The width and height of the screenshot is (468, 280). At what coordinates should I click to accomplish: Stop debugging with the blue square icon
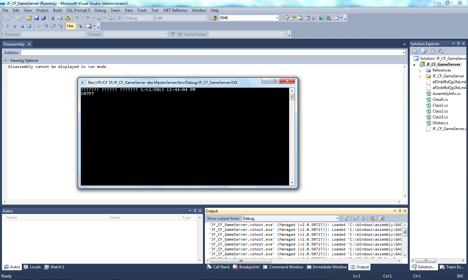22,26
